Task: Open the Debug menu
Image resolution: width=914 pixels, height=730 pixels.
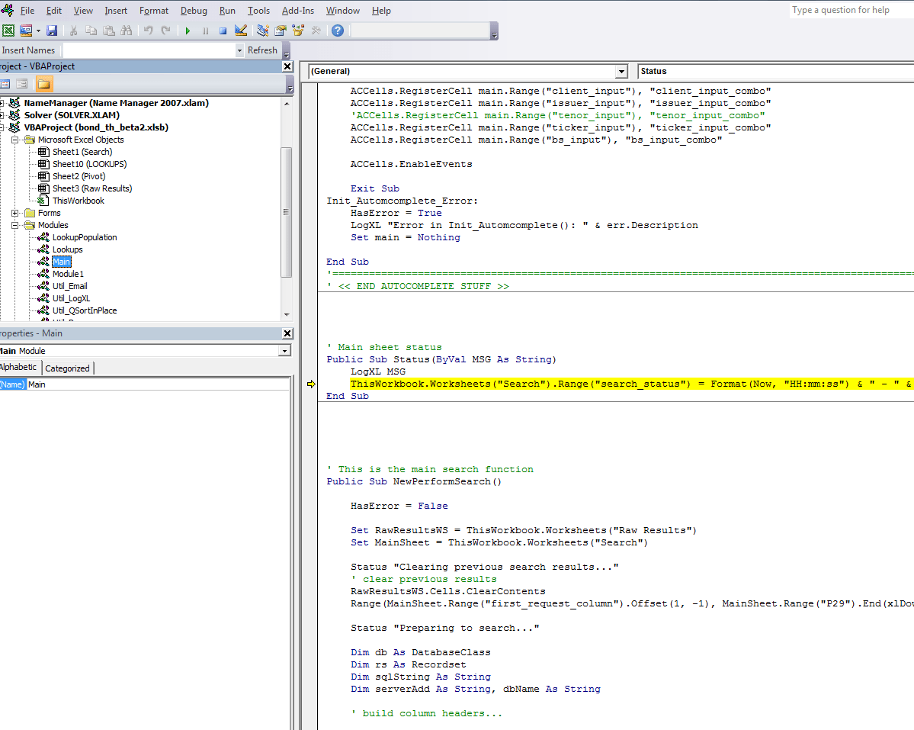Action: coord(194,10)
